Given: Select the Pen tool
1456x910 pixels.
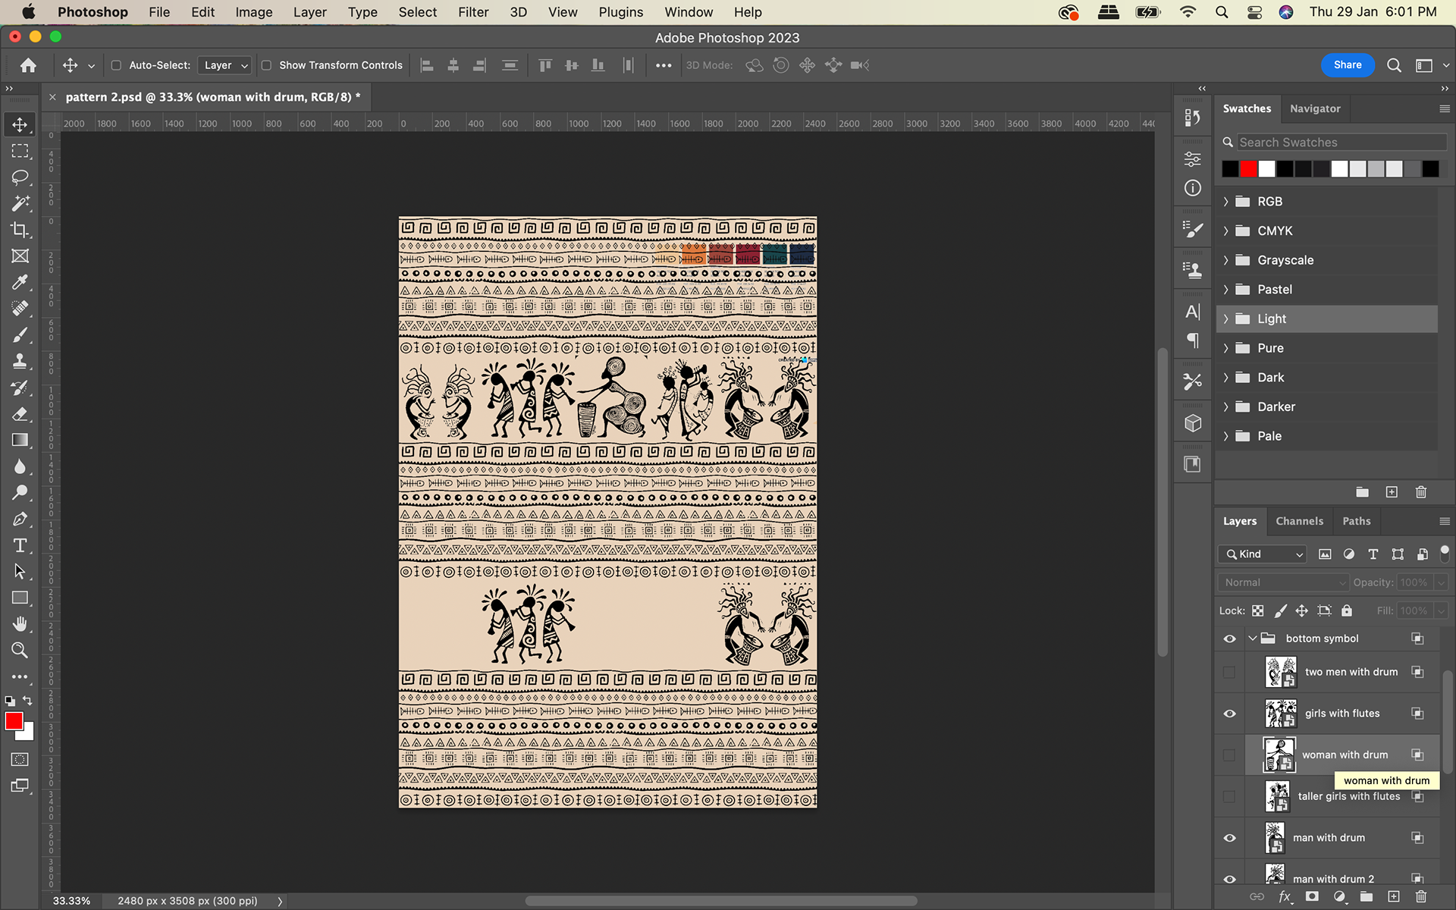Looking at the screenshot, I should [x=20, y=519].
